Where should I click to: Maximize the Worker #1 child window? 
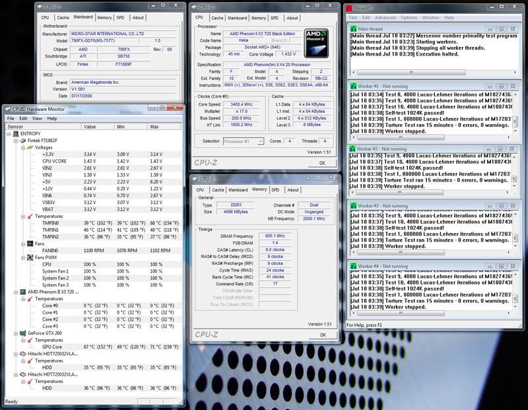point(502,86)
